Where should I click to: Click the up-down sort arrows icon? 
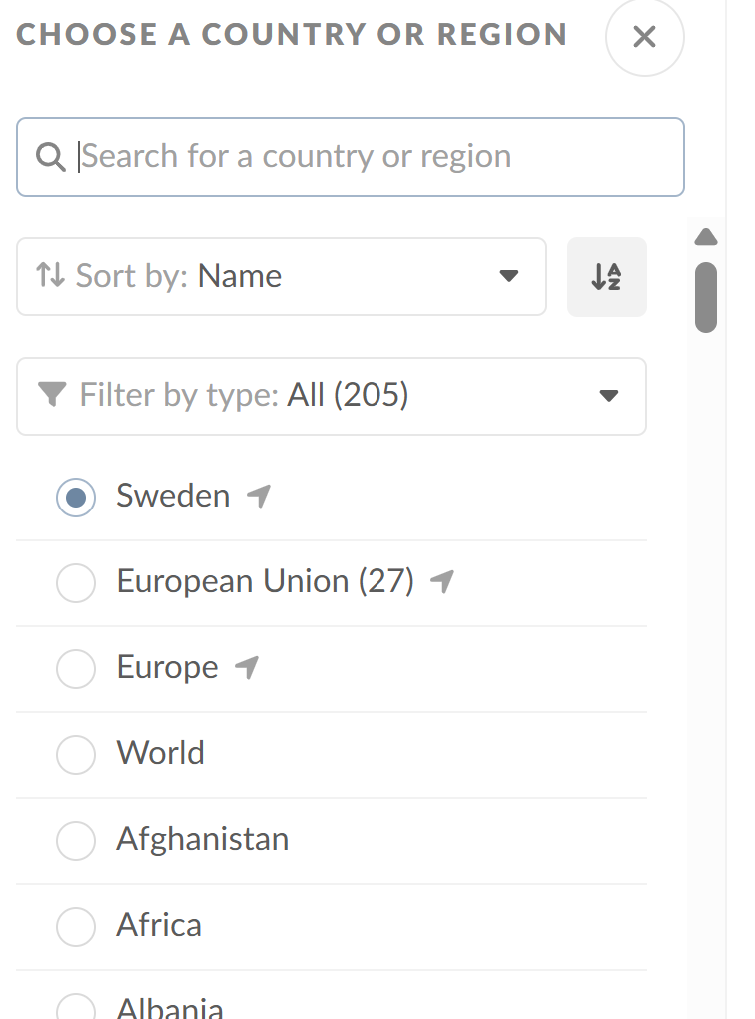point(49,275)
